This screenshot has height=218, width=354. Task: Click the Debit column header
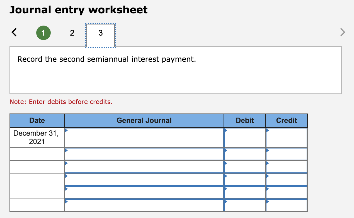point(245,120)
